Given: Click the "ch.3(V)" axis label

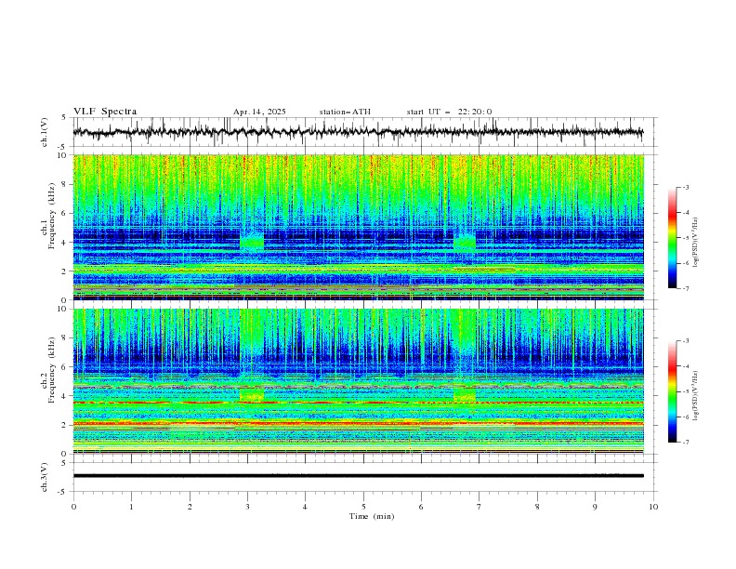Looking at the screenshot, I should [45, 477].
